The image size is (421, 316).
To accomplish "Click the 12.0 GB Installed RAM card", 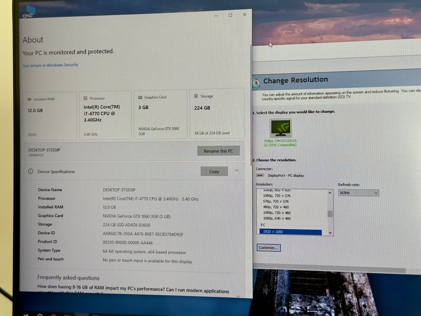I will (50, 116).
